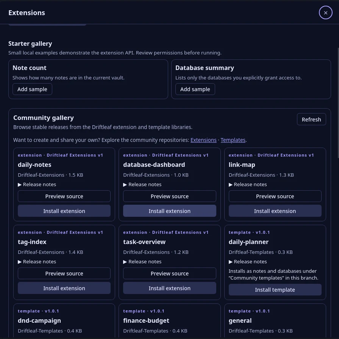This screenshot has height=339, width=339.
Task: Click the Database summary card title
Action: (205, 68)
